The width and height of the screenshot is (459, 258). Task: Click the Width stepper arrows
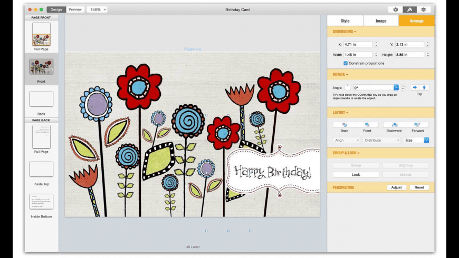point(376,55)
